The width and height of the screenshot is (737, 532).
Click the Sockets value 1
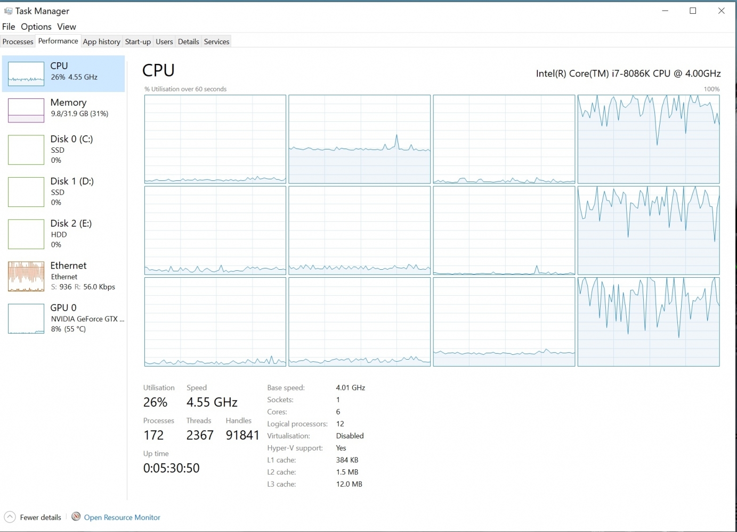(x=338, y=400)
